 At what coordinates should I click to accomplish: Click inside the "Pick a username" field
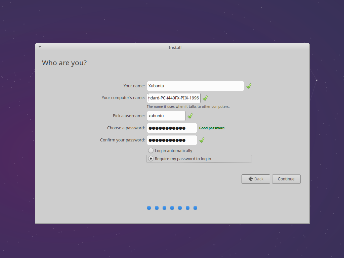[166, 116]
